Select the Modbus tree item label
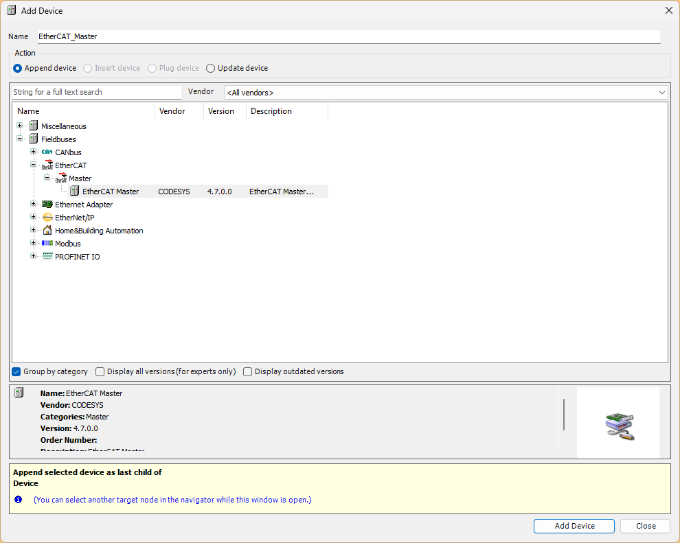 pyautogui.click(x=67, y=244)
